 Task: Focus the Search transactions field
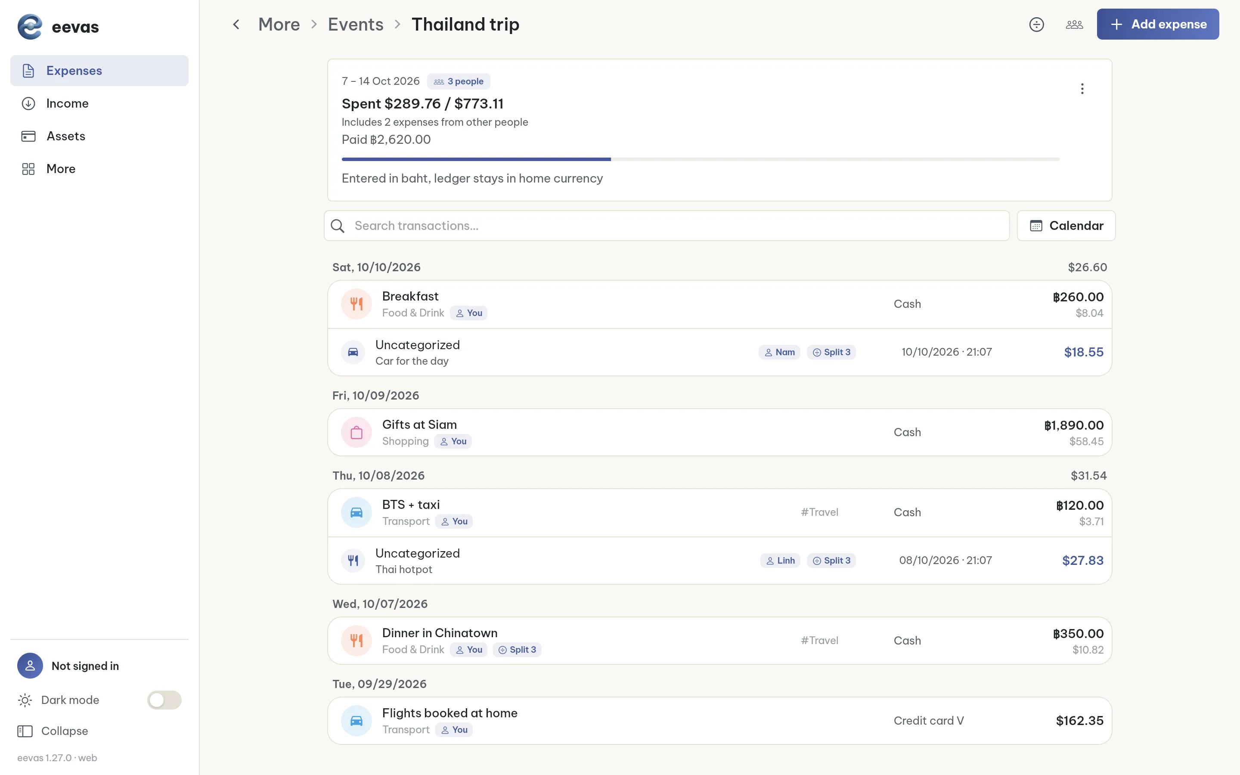(666, 226)
